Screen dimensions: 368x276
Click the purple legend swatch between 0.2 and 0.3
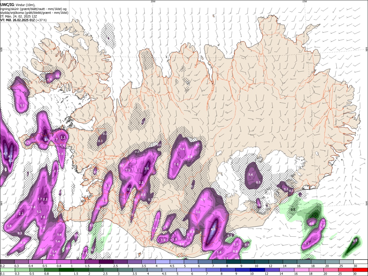click(8, 262)
